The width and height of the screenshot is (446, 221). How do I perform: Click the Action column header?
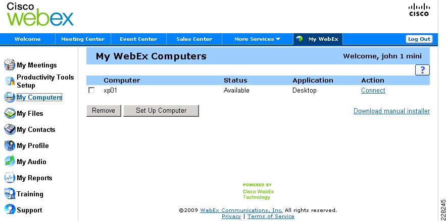[373, 81]
